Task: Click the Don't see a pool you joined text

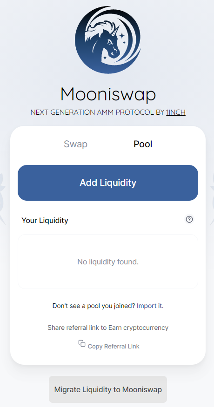Action: pyautogui.click(x=94, y=306)
